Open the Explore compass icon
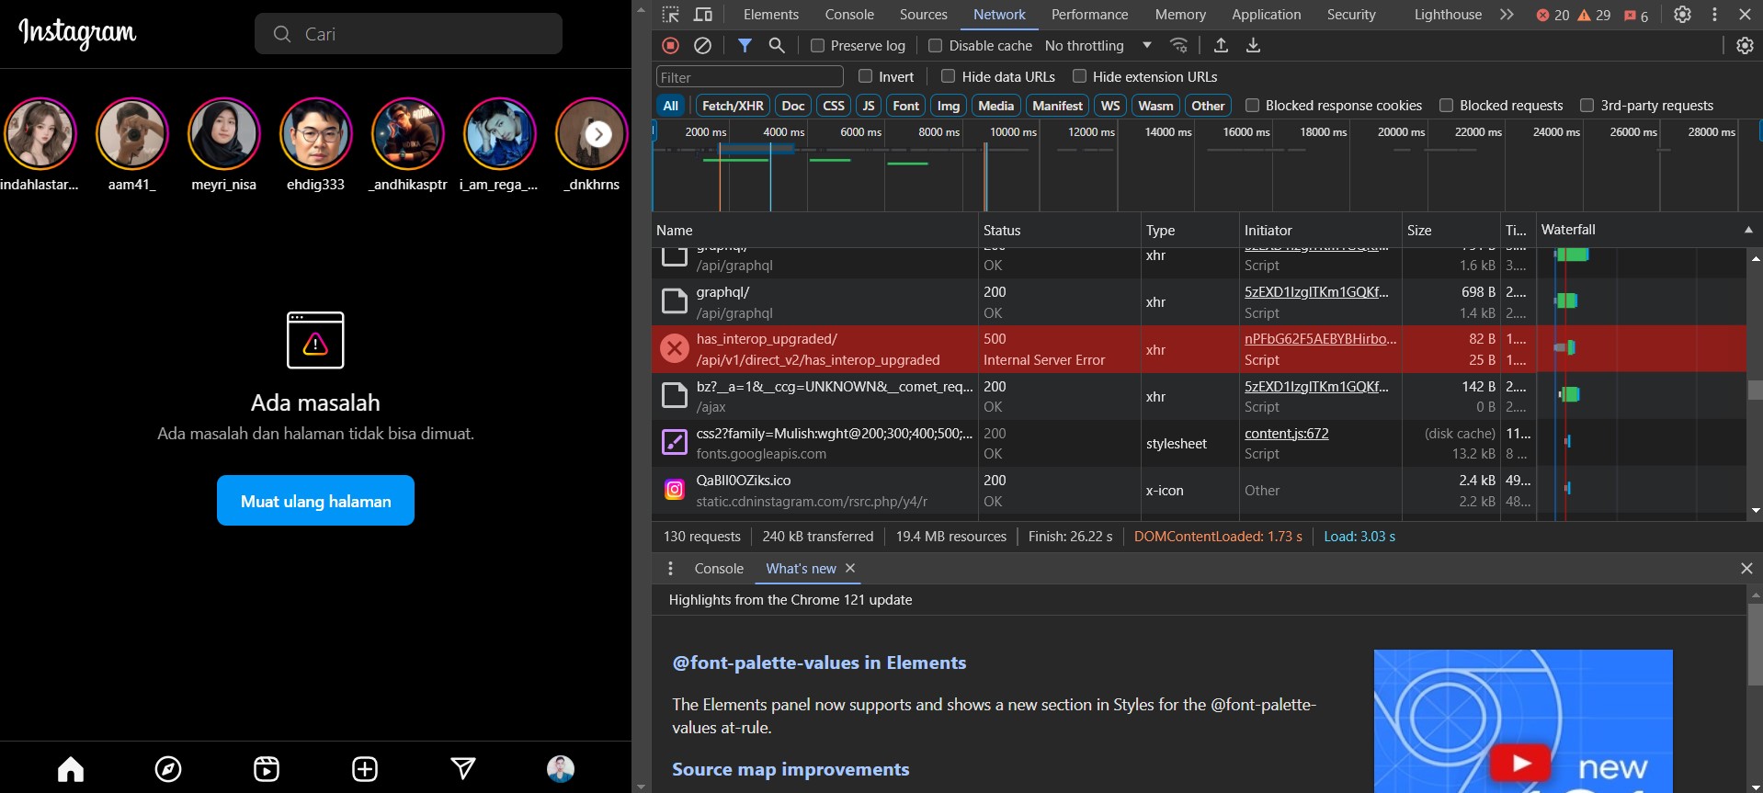This screenshot has width=1763, height=793. coord(168,768)
